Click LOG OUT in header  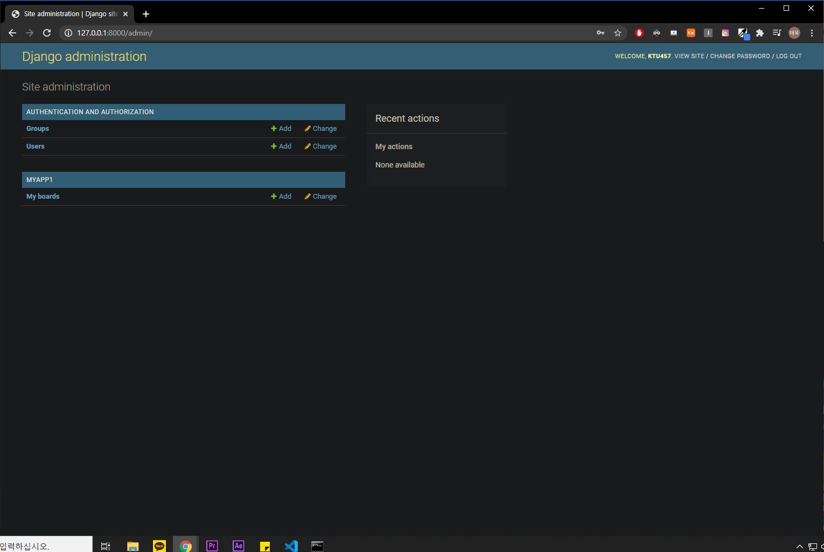[x=789, y=56]
